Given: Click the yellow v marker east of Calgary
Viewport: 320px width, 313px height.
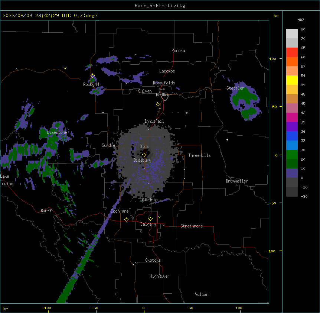Looking at the screenshot, I should (x=159, y=217).
